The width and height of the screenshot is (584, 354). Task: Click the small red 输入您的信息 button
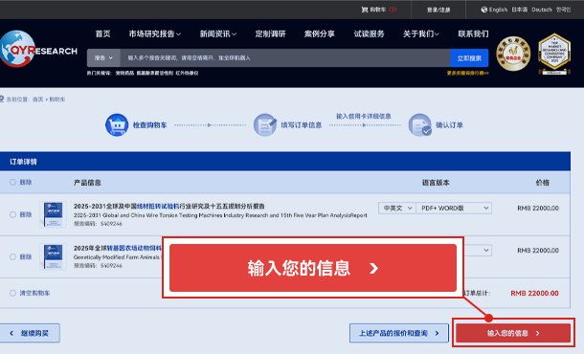(513, 333)
